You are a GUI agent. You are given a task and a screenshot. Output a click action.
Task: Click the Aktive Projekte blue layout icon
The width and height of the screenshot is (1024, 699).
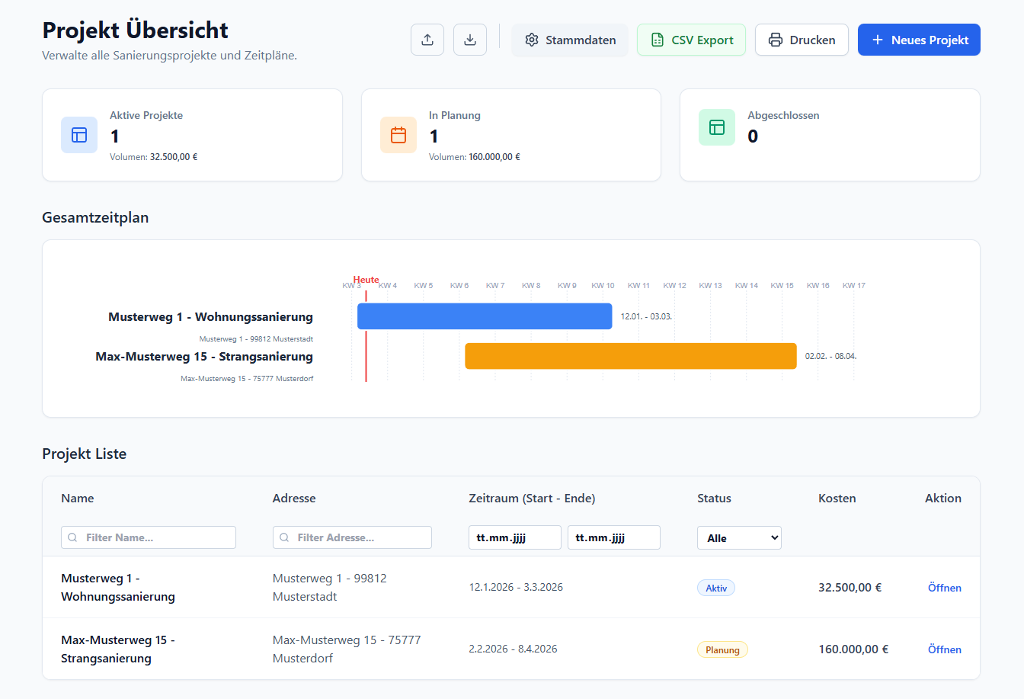[x=79, y=135]
